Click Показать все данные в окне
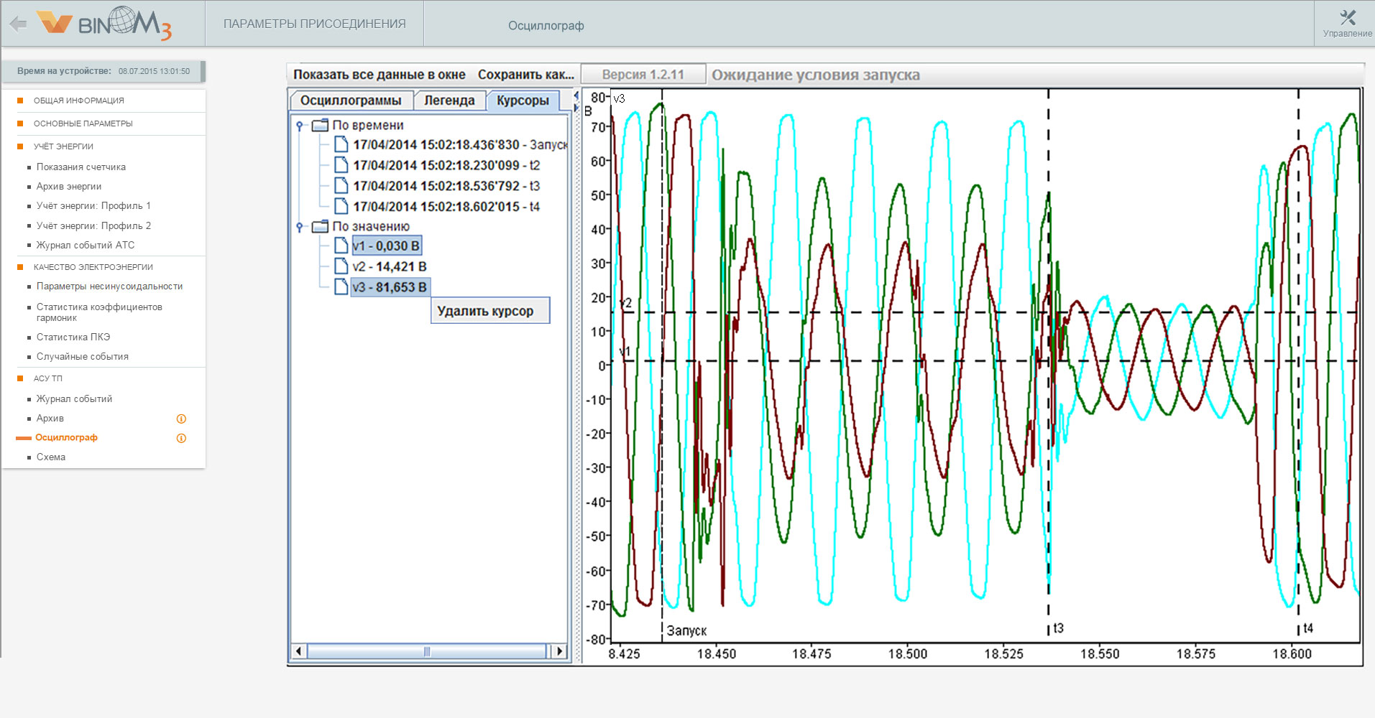The image size is (1375, 718). click(x=380, y=75)
